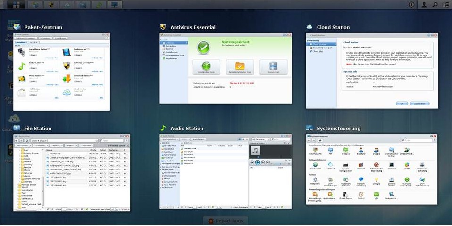Click Abbrechen in Cloud Station window
The image size is (452, 226).
[420, 104]
